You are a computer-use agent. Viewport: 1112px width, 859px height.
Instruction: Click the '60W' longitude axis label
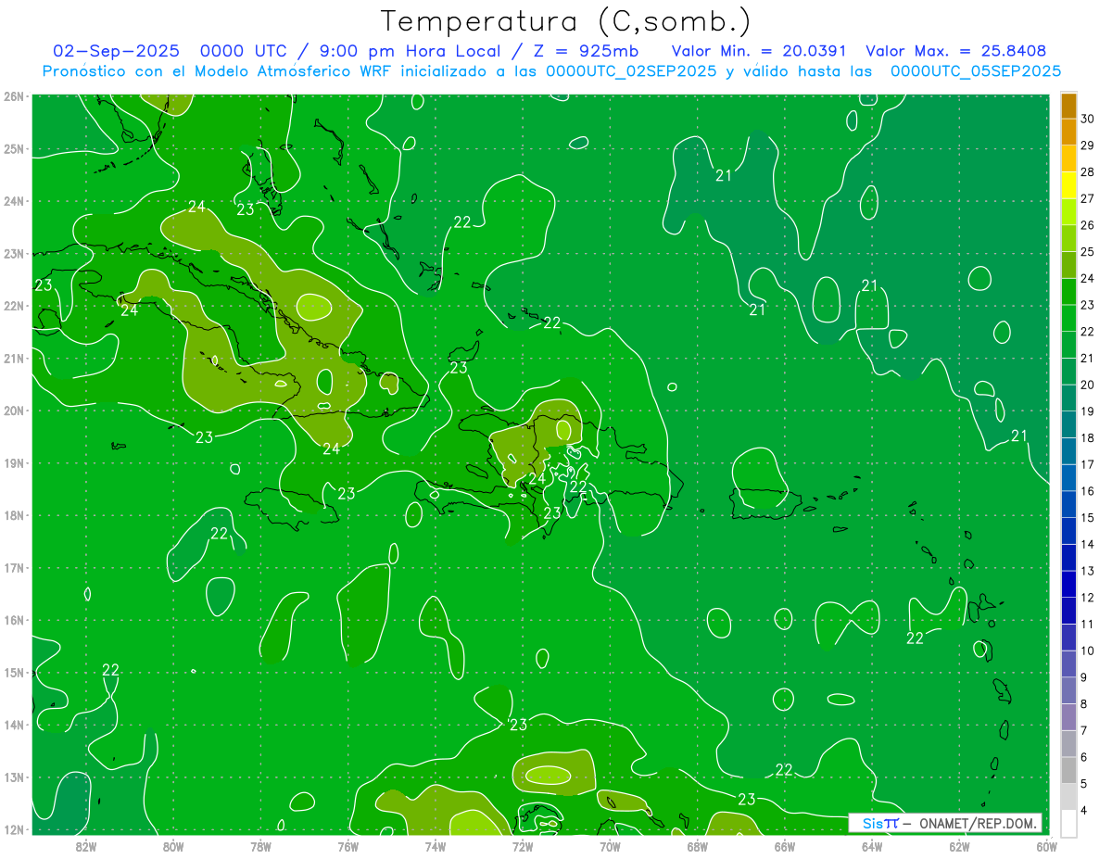(x=1046, y=846)
